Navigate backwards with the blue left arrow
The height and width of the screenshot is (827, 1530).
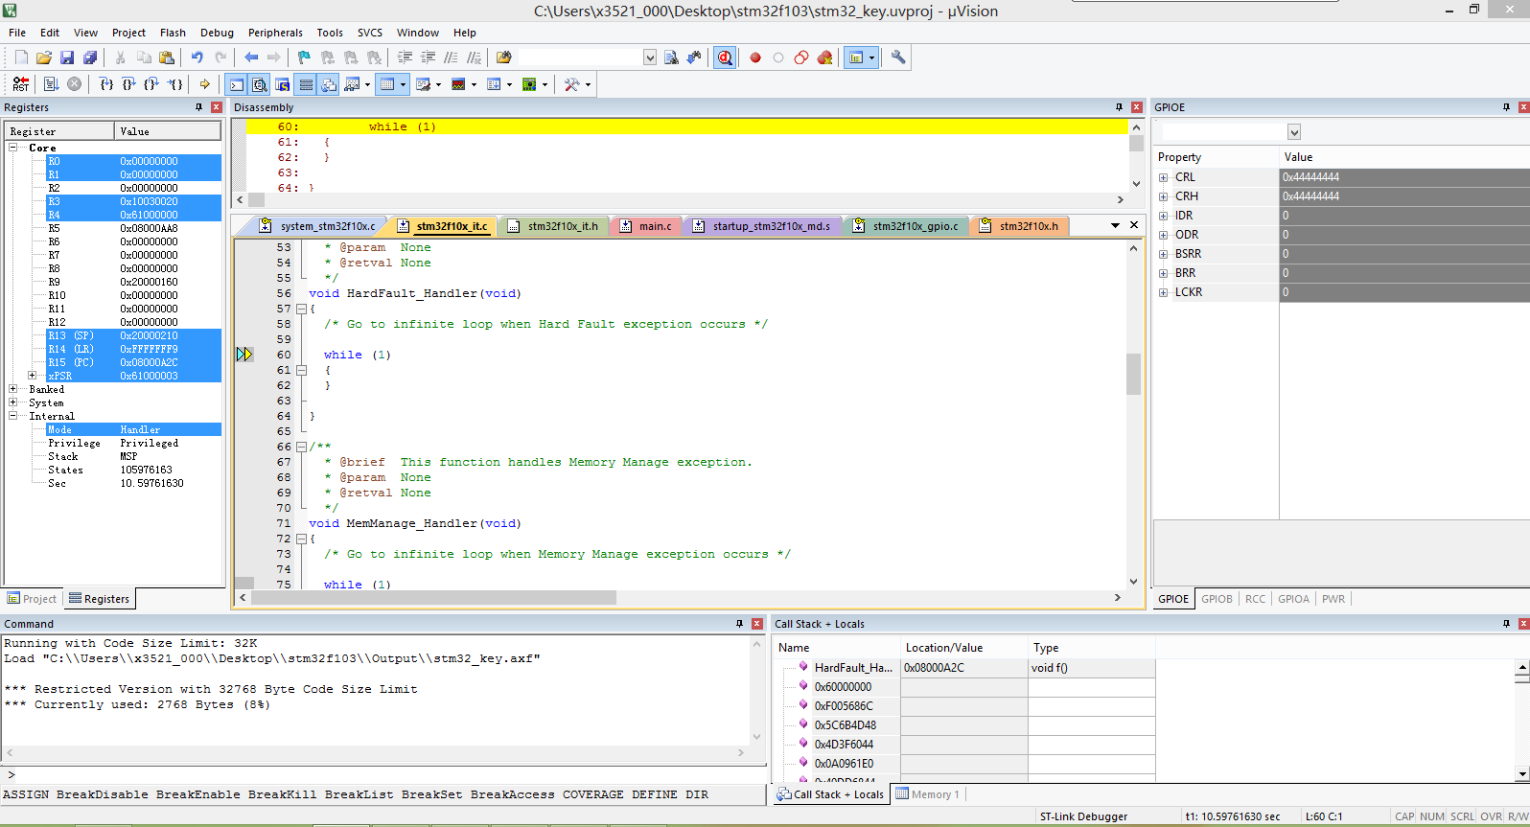pos(251,57)
